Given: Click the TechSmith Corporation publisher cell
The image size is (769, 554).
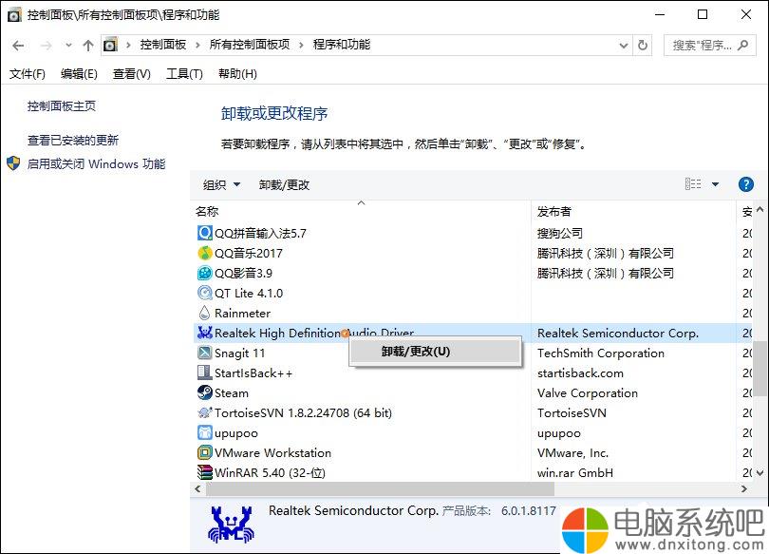Looking at the screenshot, I should 601,353.
